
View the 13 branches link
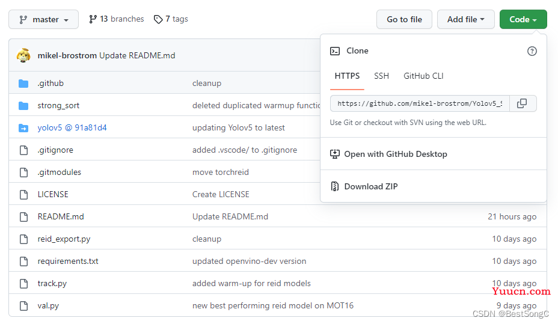pyautogui.click(x=117, y=19)
